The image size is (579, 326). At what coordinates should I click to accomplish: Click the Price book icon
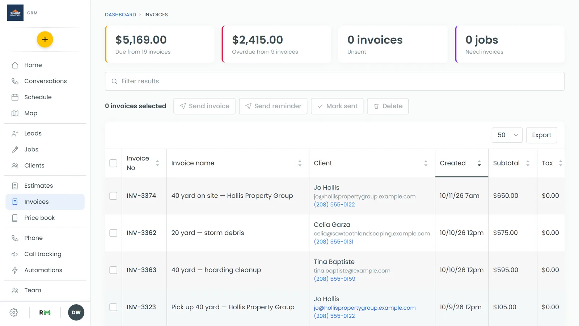(x=15, y=218)
